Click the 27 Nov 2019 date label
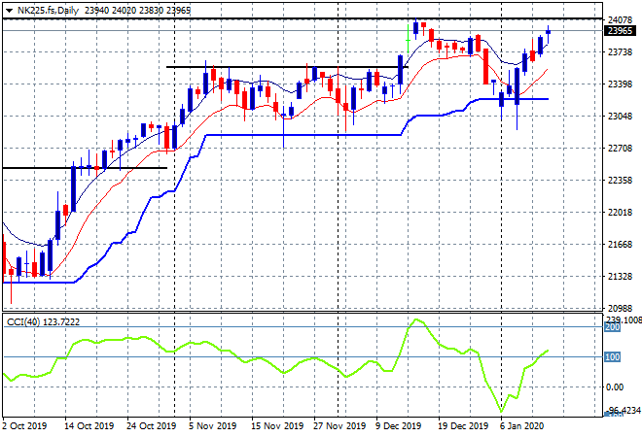The width and height of the screenshot is (642, 437). [339, 426]
